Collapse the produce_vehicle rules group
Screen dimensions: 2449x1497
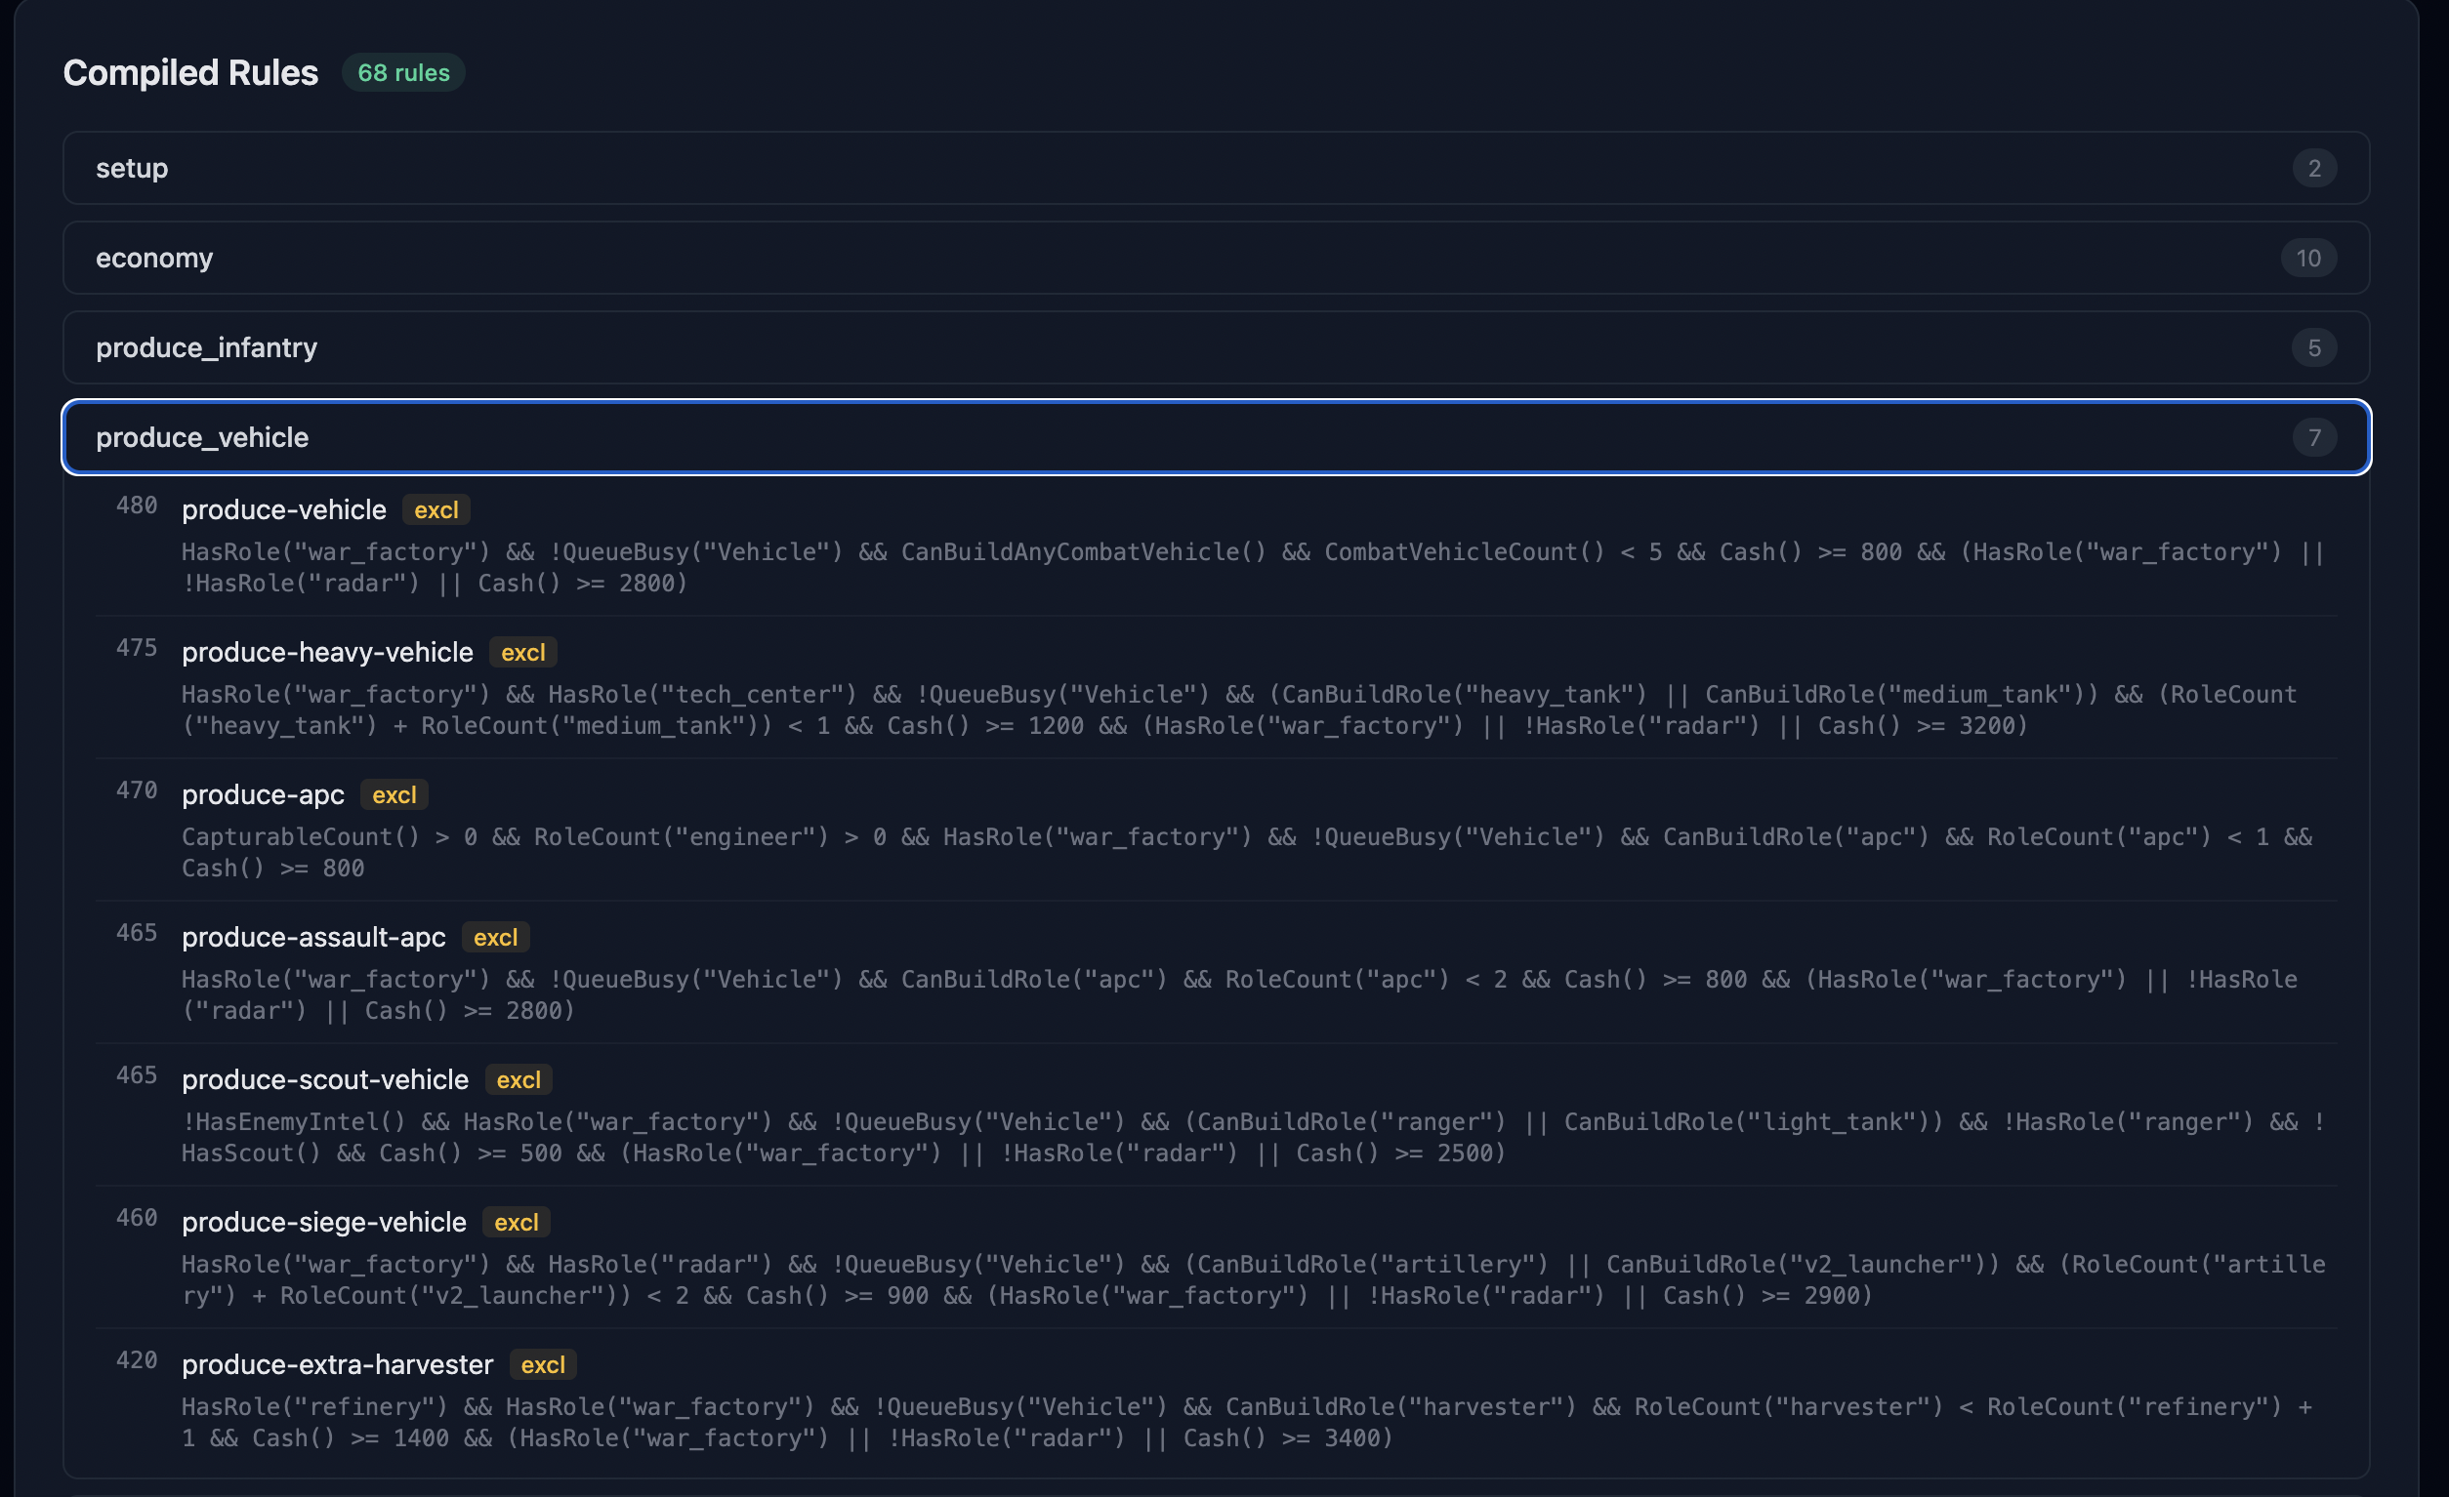coord(1215,437)
